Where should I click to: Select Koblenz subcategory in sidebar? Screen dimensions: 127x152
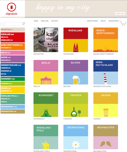(5, 99)
